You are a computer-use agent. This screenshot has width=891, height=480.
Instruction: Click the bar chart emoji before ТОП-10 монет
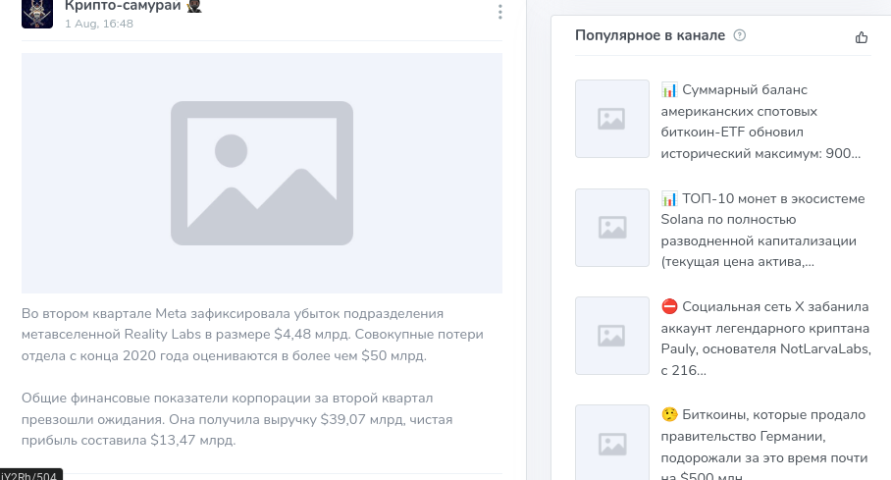point(669,198)
